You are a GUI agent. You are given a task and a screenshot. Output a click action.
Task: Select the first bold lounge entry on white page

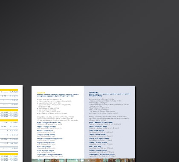pyautogui.click(x=49, y=122)
